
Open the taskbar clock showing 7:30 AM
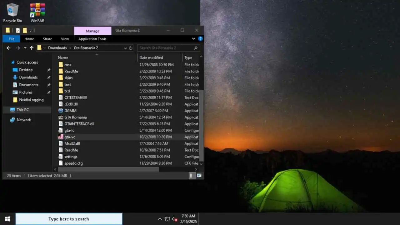188,219
